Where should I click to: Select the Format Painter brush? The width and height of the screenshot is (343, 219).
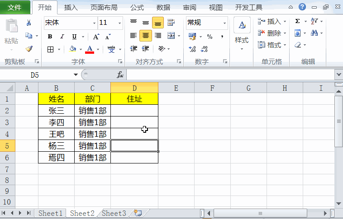pyautogui.click(x=29, y=48)
